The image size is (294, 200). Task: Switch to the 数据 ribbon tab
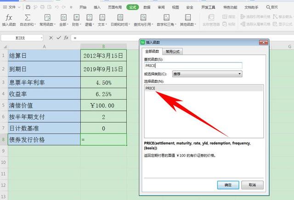(x=147, y=7)
